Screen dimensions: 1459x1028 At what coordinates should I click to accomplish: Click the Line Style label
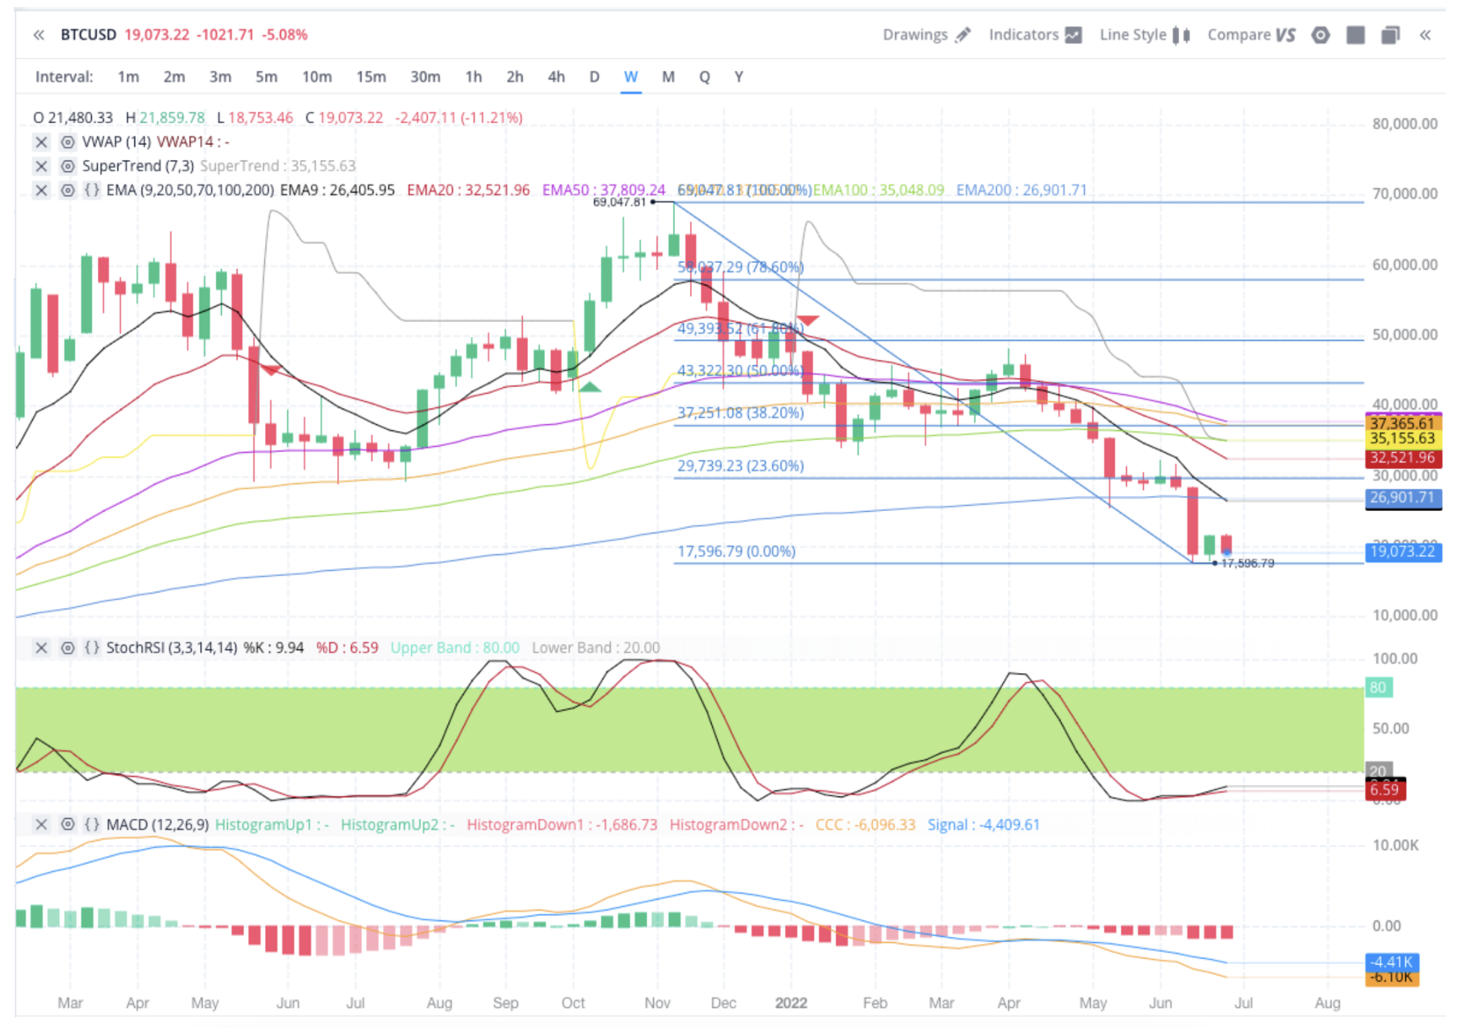tap(1133, 34)
